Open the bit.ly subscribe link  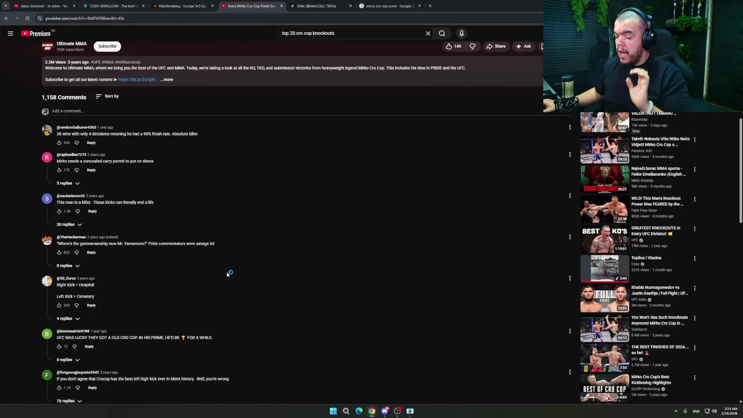click(138, 80)
